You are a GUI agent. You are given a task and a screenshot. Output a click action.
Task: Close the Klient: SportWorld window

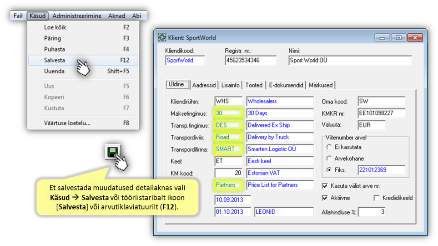pyautogui.click(x=415, y=38)
